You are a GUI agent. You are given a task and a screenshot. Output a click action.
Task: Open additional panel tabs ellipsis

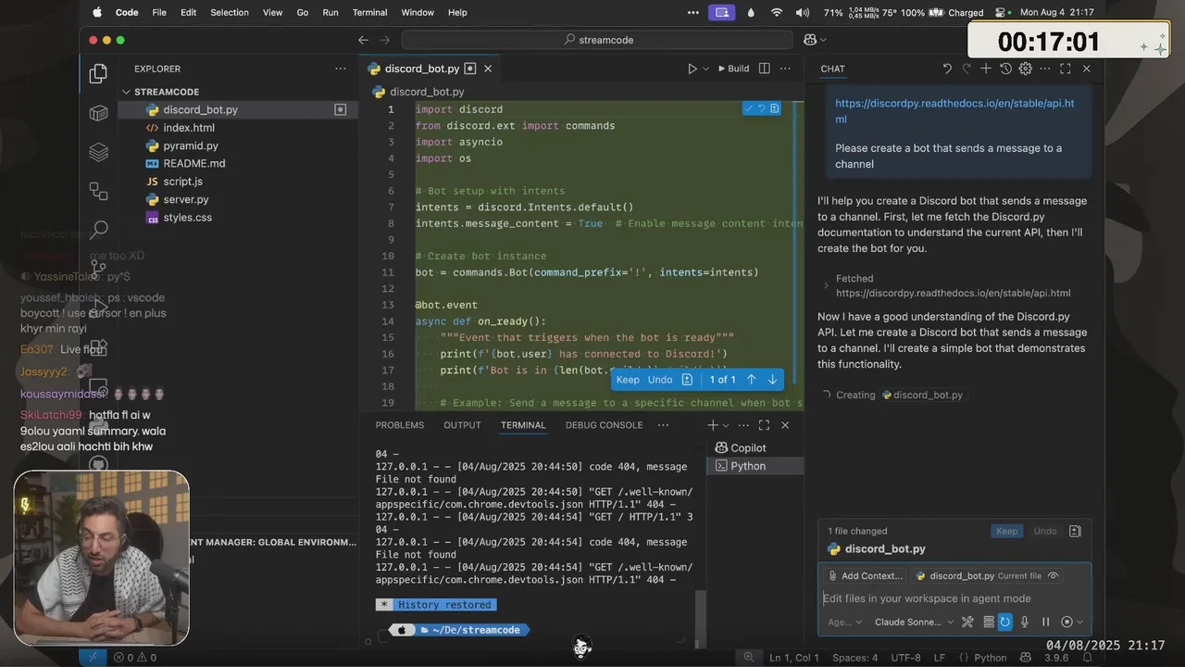pos(663,425)
